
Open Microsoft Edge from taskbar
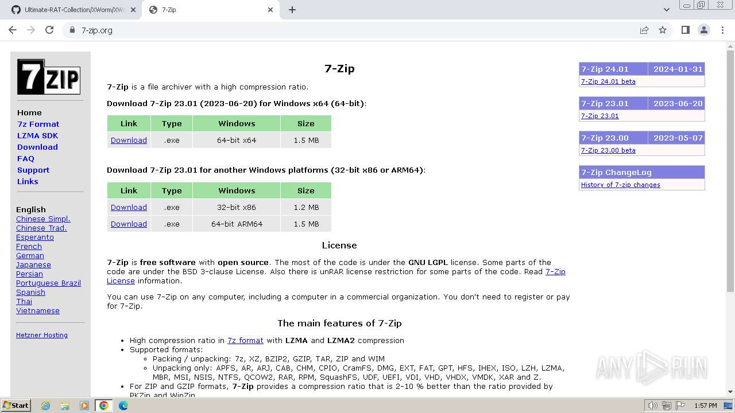click(123, 406)
